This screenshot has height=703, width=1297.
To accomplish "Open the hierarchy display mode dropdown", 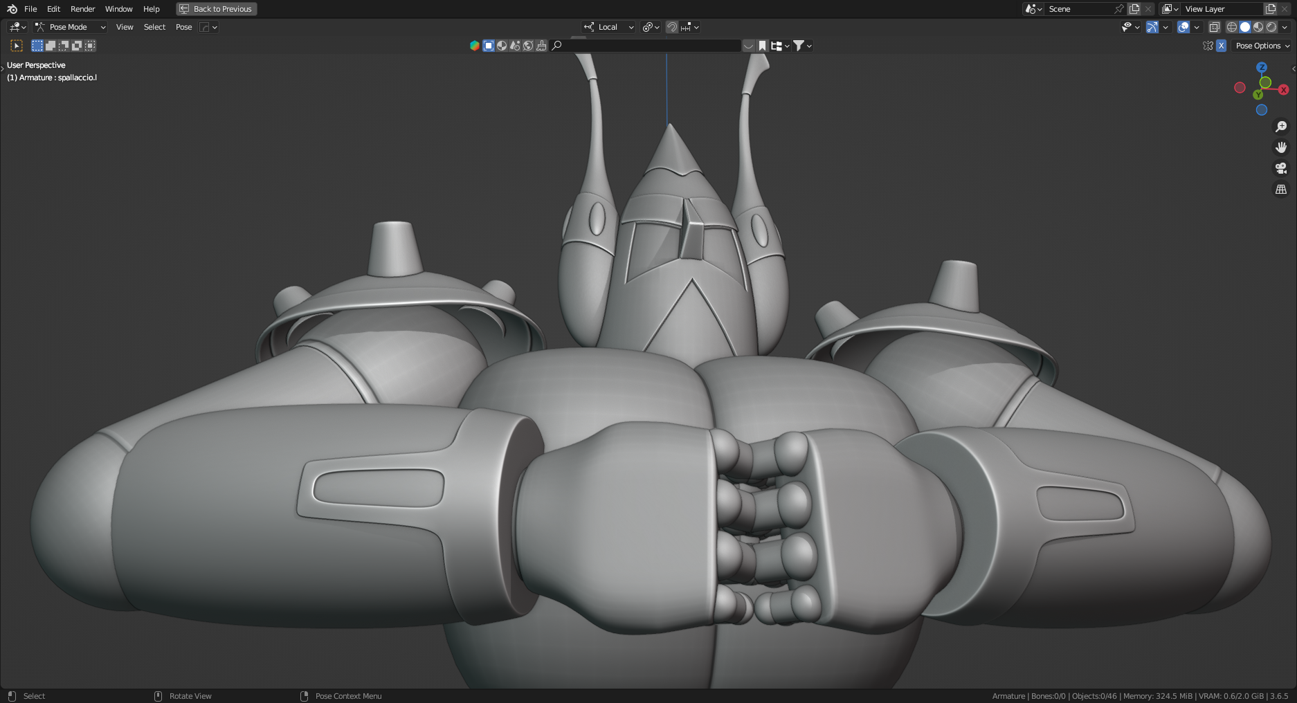I will tap(780, 46).
